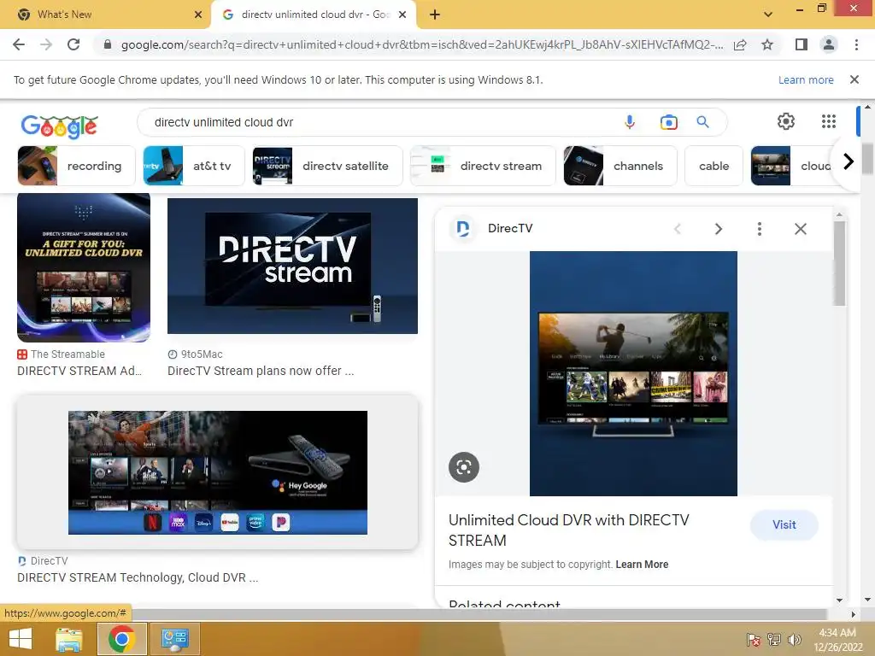This screenshot has height=656, width=875.
Task: Open tab search dropdown arrow
Action: click(x=768, y=15)
